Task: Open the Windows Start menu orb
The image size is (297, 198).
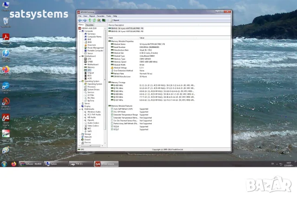Action: (4, 164)
